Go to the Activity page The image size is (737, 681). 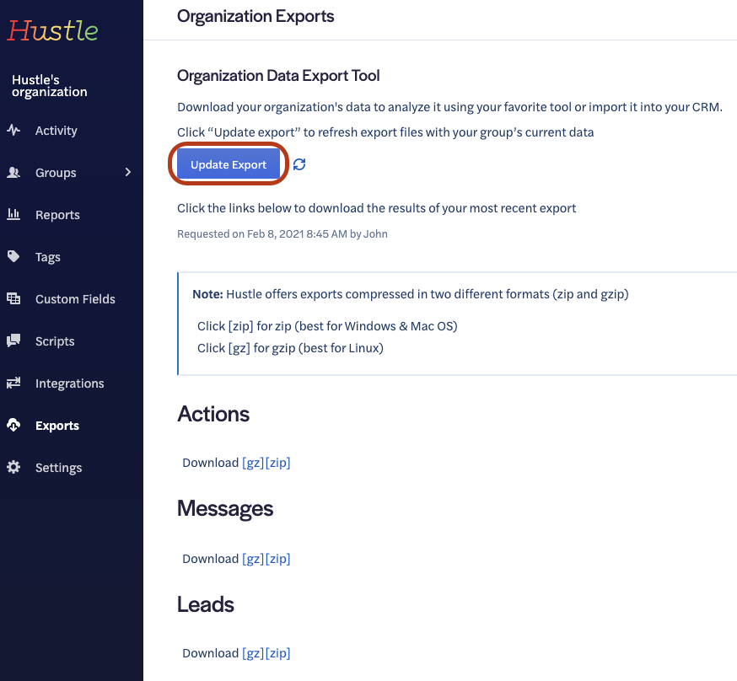click(x=56, y=131)
